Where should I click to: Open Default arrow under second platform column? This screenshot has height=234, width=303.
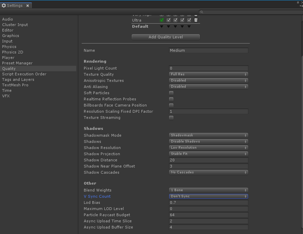point(168,26)
